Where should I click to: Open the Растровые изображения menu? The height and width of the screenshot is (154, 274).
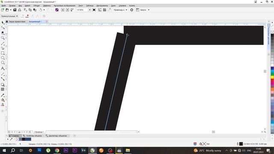coord(65,6)
